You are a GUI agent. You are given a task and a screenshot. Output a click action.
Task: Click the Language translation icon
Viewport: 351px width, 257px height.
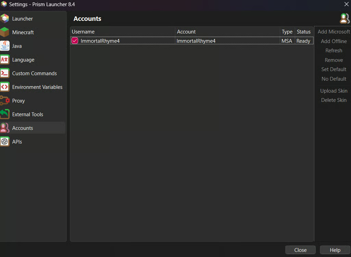coord(5,59)
